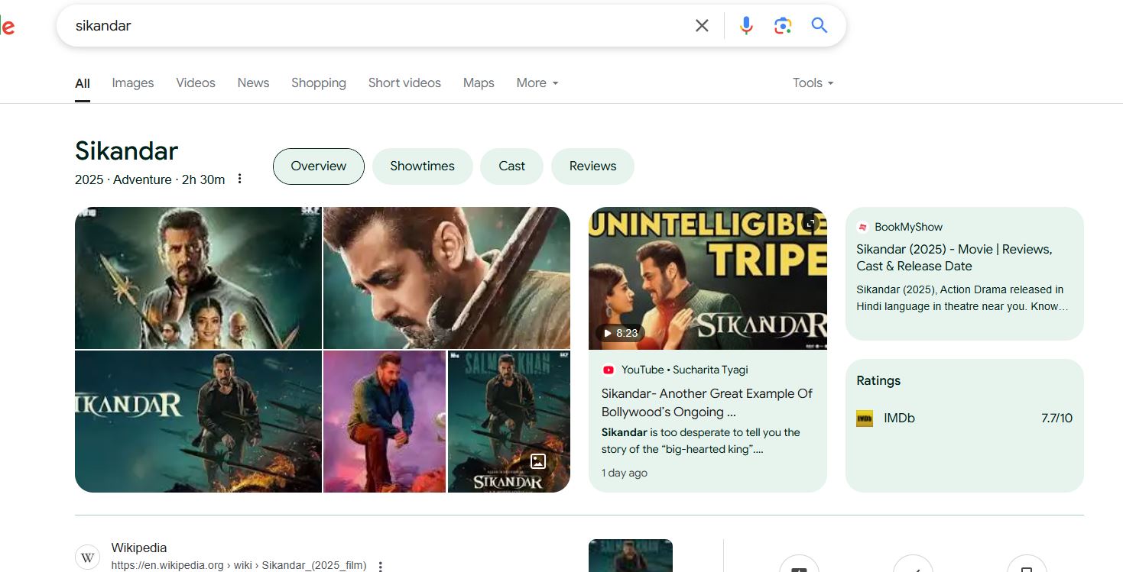The width and height of the screenshot is (1123, 572).
Task: Open the Reviews chip
Action: [592, 166]
